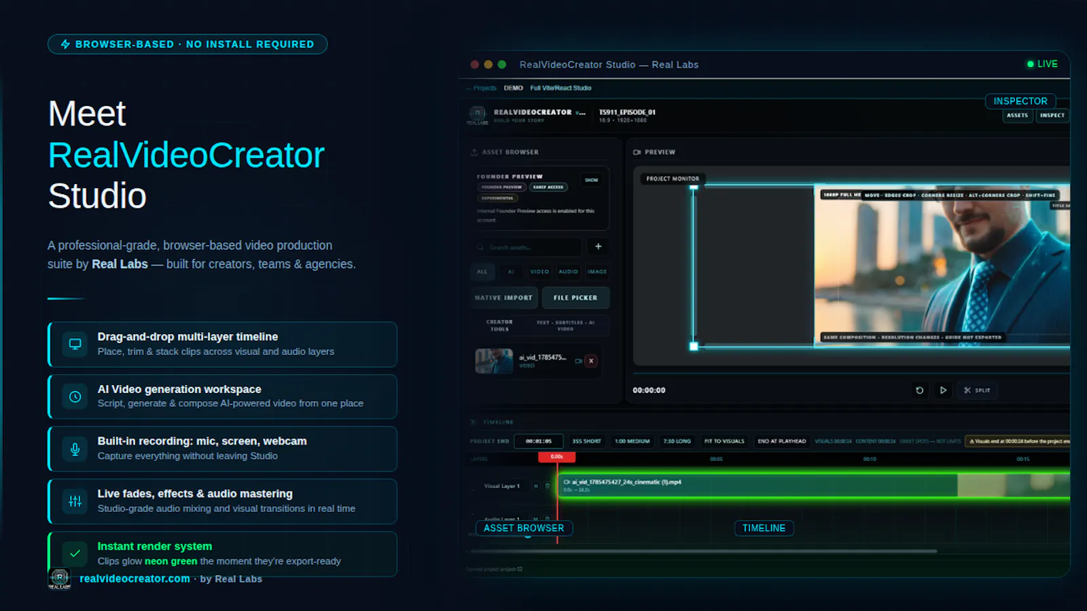
Task: Click the bottom-left crop corner handle
Action: pos(694,346)
